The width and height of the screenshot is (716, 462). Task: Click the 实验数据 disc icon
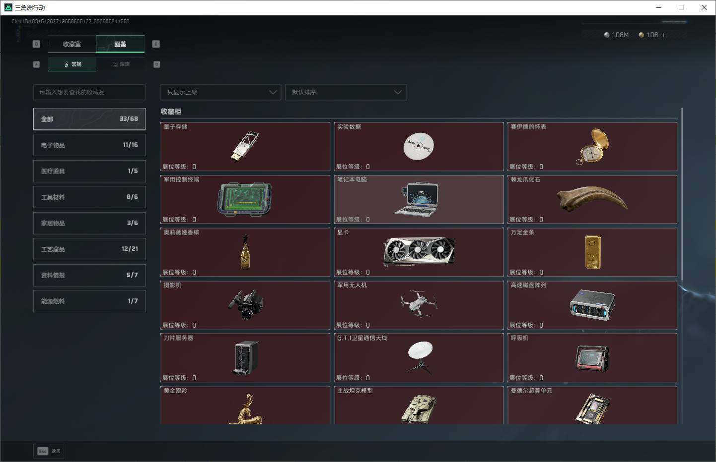tap(419, 146)
